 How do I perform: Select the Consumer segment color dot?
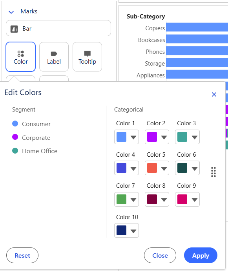(15, 124)
